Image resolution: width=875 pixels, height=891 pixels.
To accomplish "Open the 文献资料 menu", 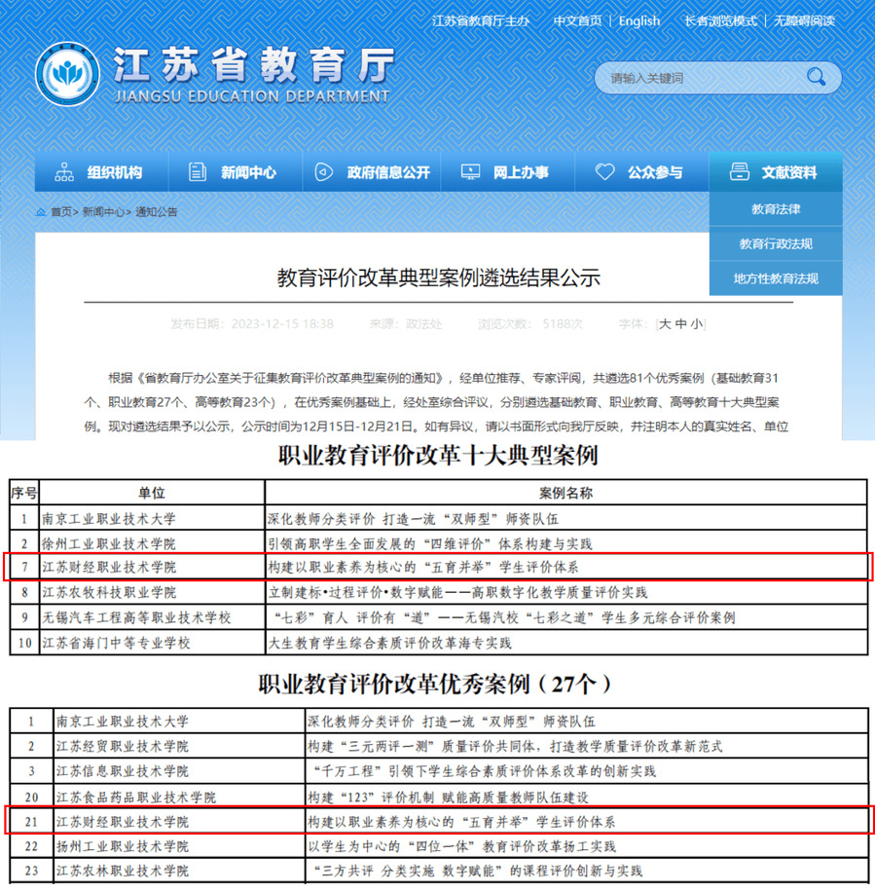I will tap(776, 171).
